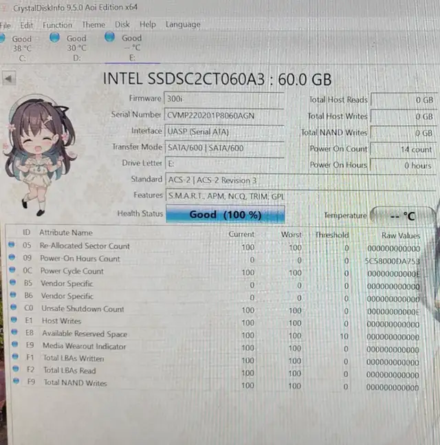
Task: Click the Firmware field 300i
Action: [x=224, y=99]
